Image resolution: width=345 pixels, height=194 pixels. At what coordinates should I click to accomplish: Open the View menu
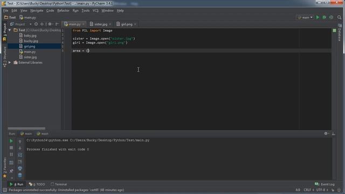coord(24,11)
